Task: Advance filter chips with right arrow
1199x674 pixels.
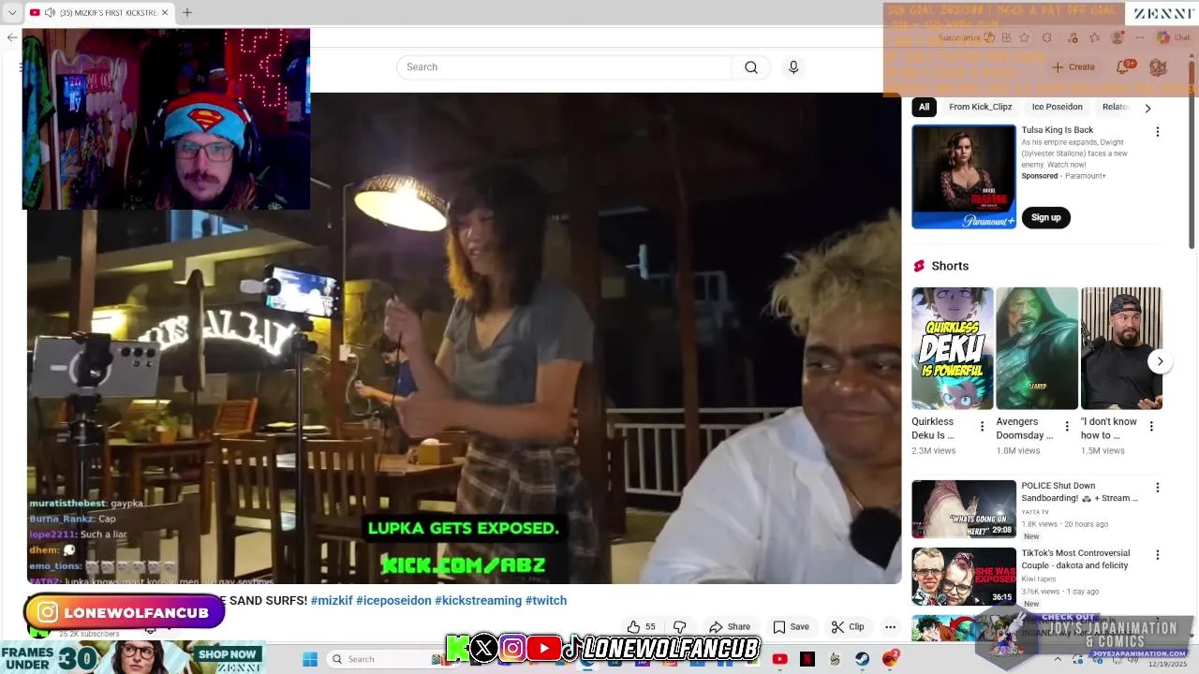Action: click(x=1147, y=108)
